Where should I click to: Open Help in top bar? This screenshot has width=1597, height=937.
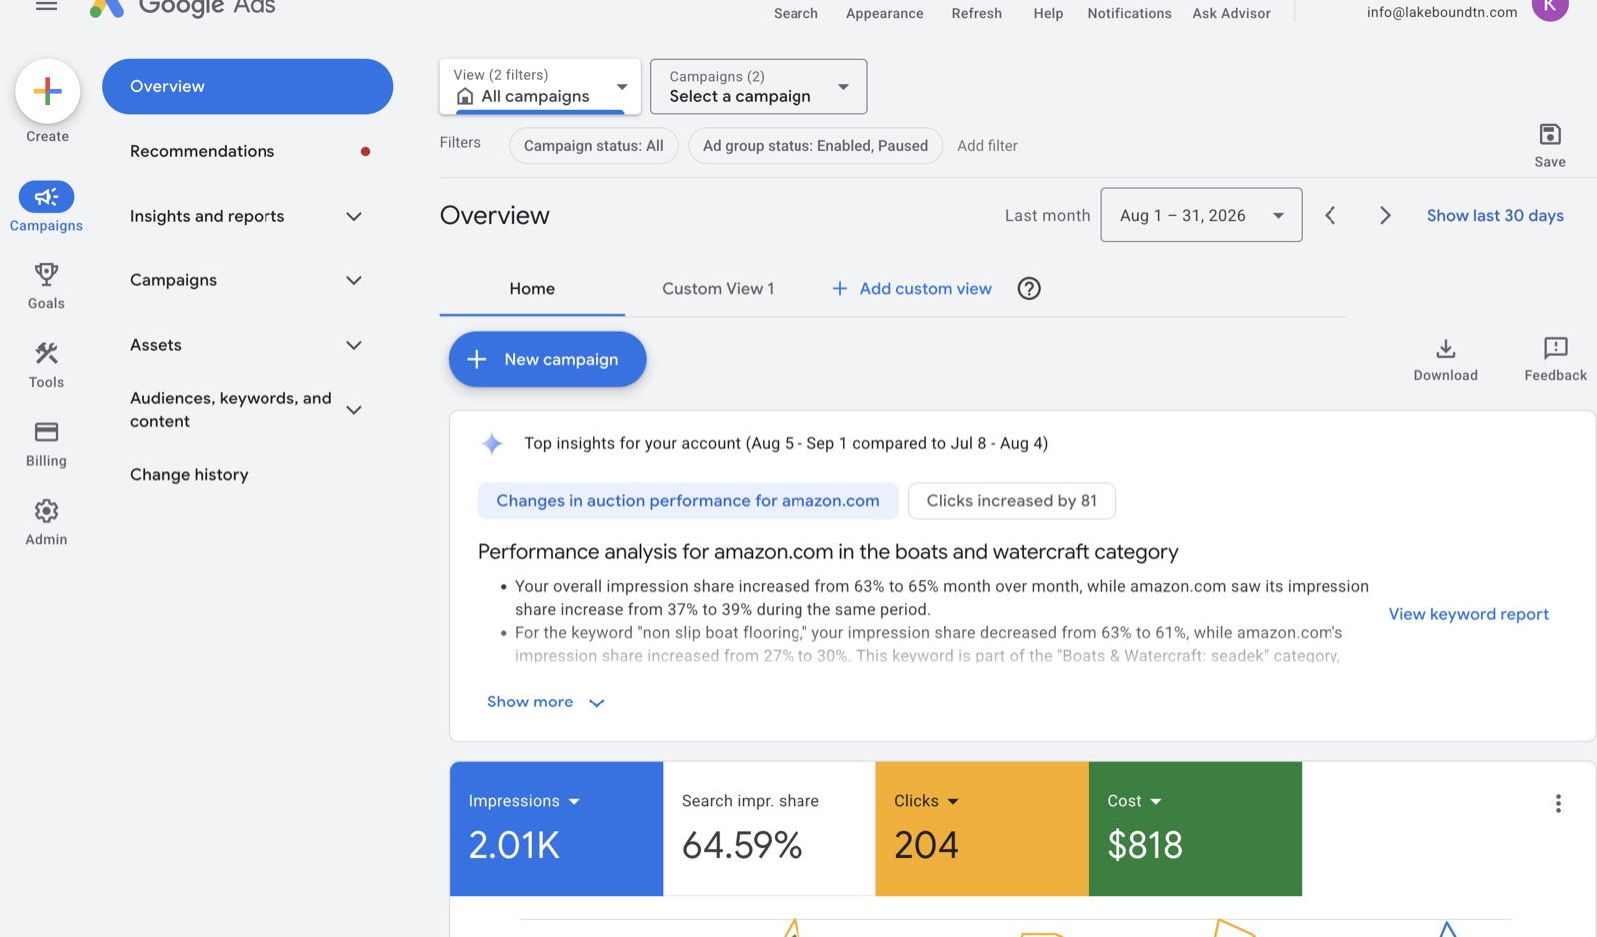1048,13
